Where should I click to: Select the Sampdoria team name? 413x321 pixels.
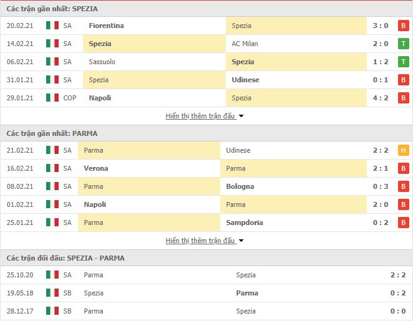(245, 223)
